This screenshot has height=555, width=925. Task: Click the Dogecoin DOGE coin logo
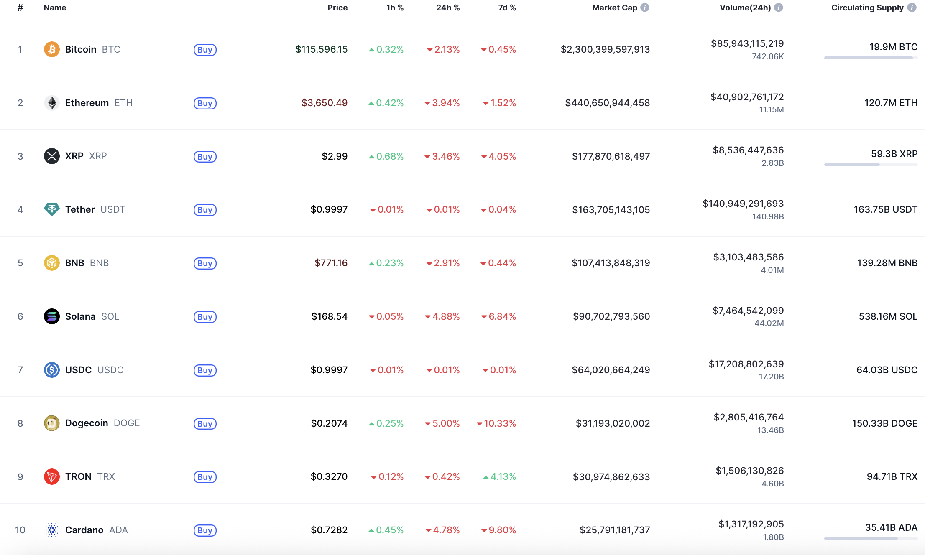[x=51, y=423]
